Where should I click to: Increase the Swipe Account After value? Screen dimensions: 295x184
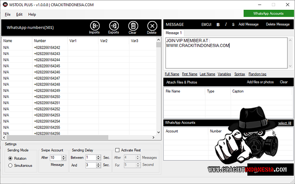(x=64, y=156)
